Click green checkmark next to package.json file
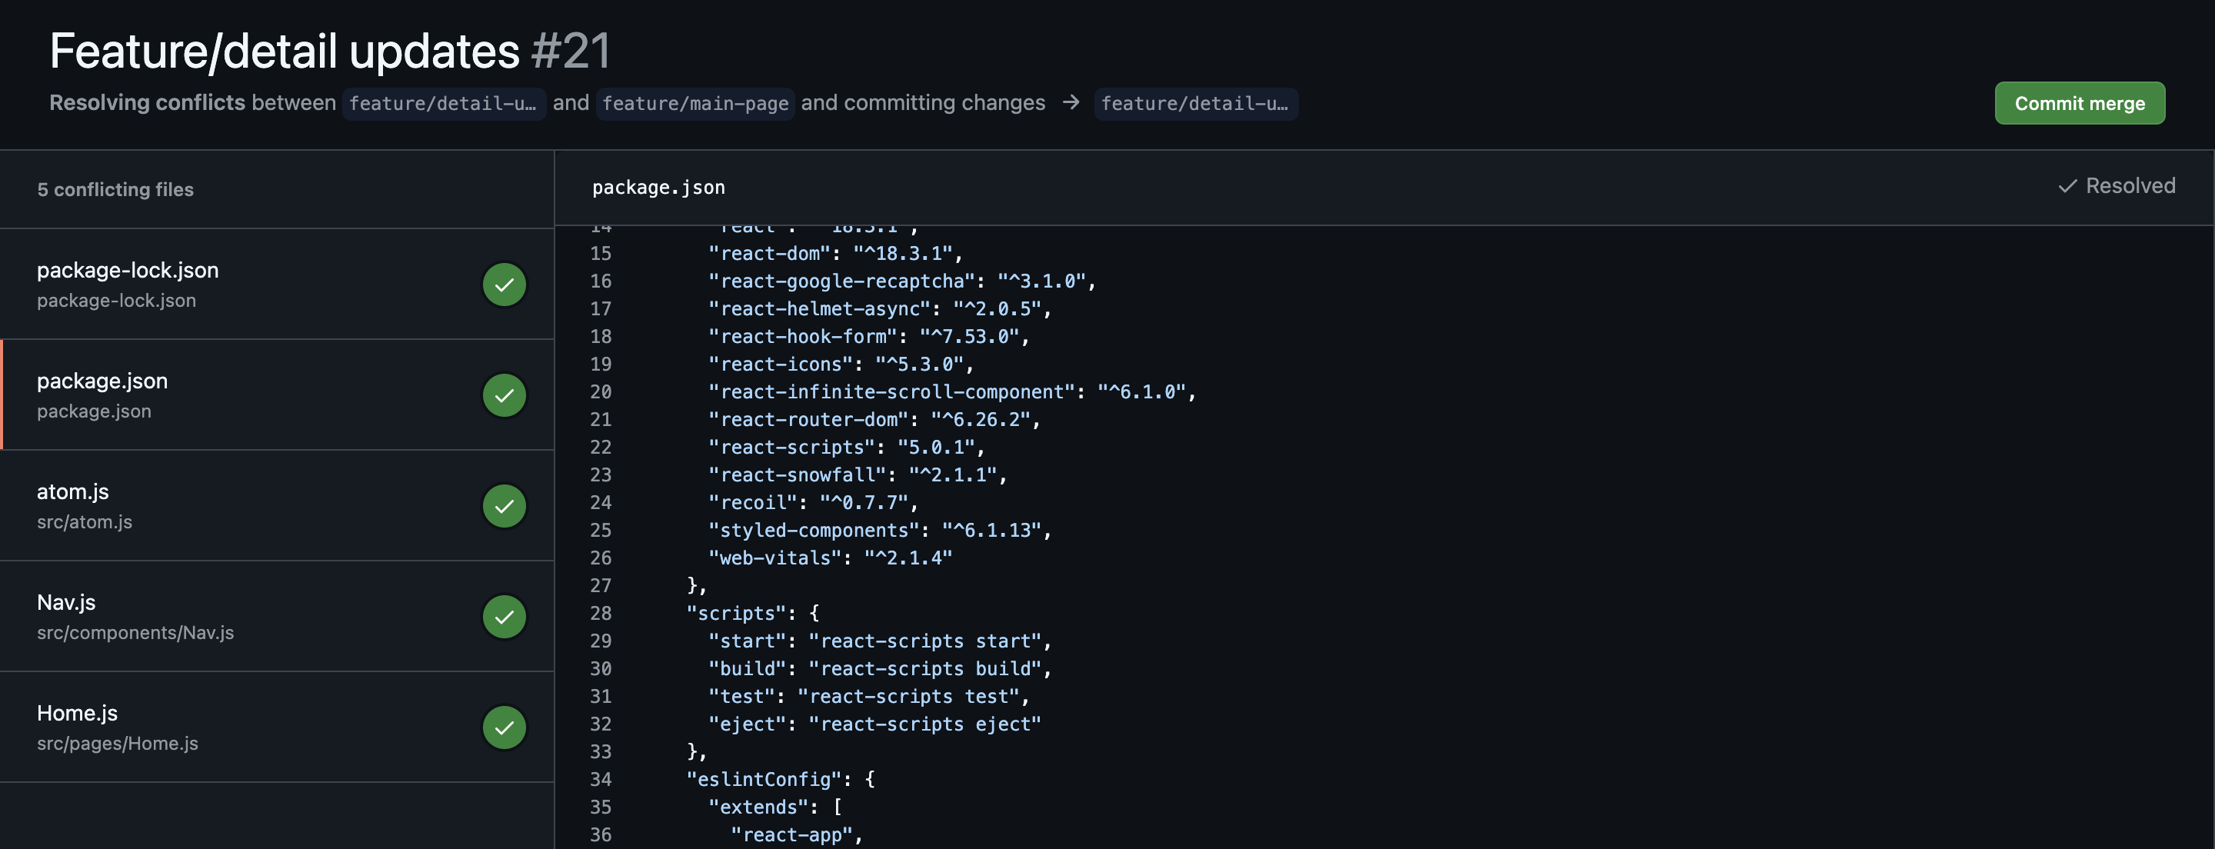 point(504,396)
